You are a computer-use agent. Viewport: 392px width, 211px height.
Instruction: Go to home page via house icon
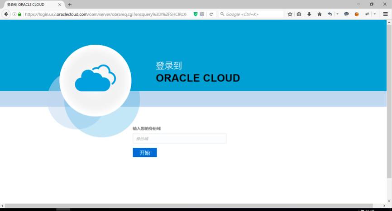click(320, 14)
